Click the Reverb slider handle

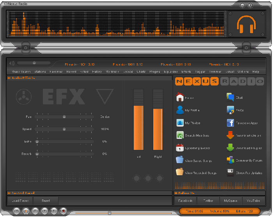click(x=37, y=154)
